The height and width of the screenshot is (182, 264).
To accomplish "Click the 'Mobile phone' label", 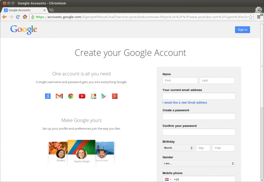I will (172, 173).
